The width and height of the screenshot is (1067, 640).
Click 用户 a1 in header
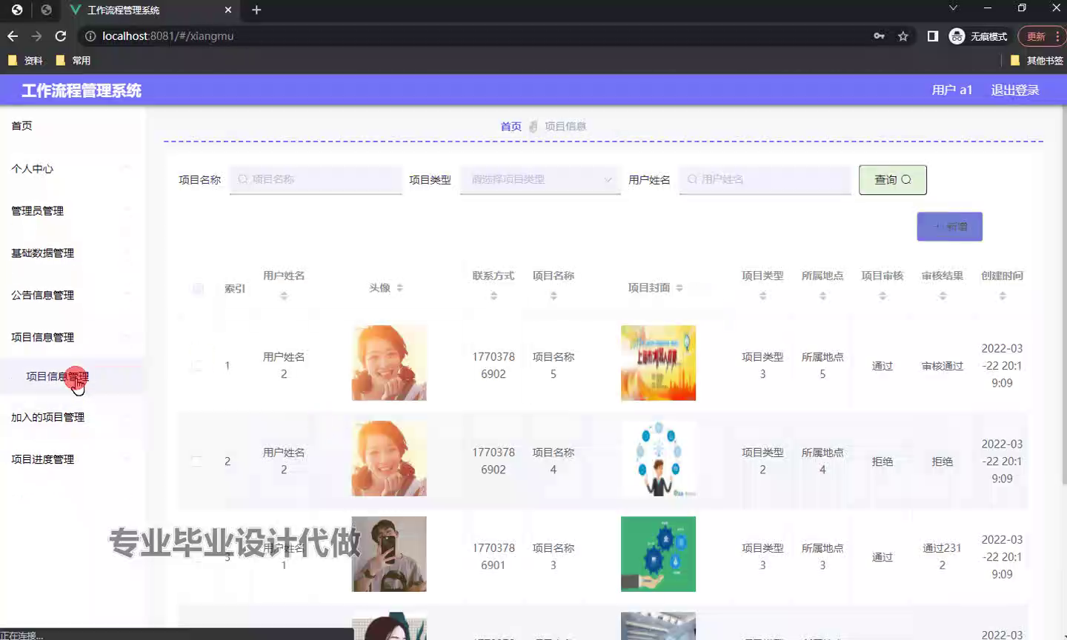(951, 90)
